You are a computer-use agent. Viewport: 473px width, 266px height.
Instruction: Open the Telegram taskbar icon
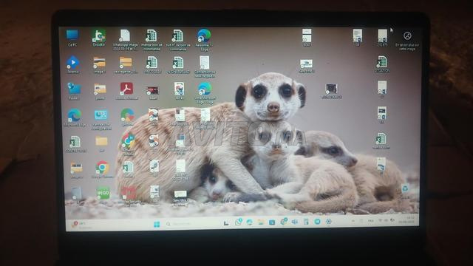[x=317, y=222]
